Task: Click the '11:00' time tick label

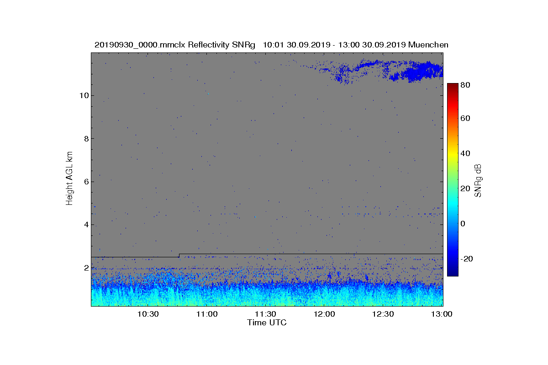Action: [207, 314]
